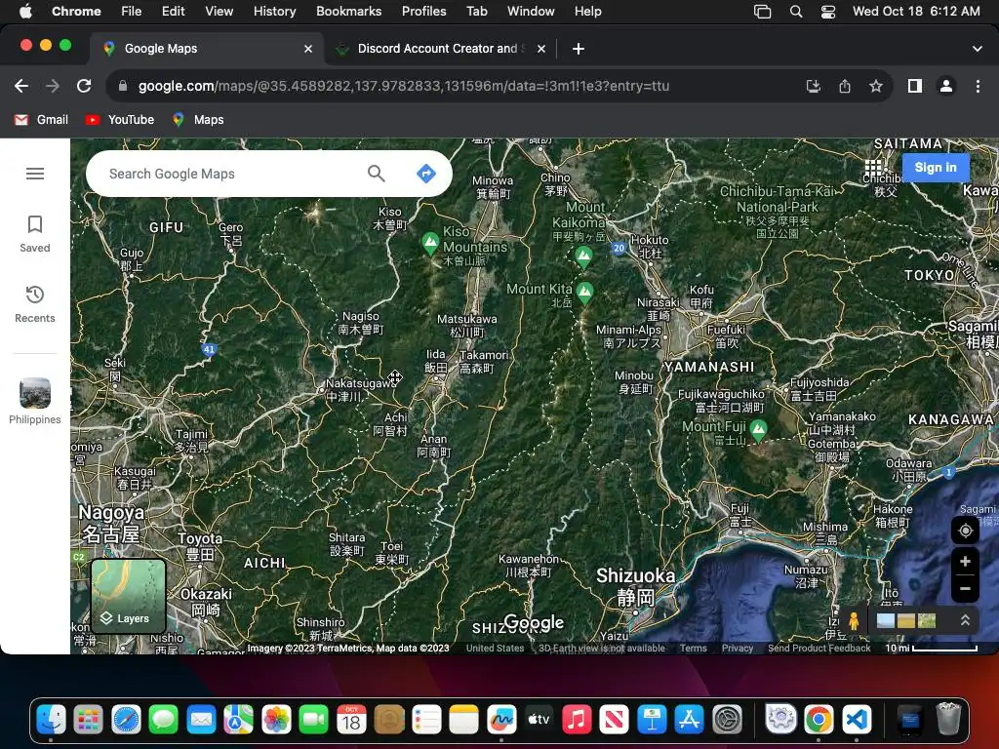Go back with the browser back arrow
This screenshot has height=749, width=999.
coord(21,86)
